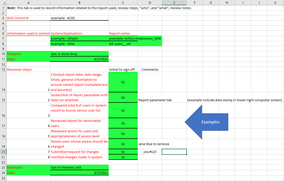Select the reviewer name 'Got-it-checked Jack' cell
Screen dimensions: 284x181
(x=79, y=167)
